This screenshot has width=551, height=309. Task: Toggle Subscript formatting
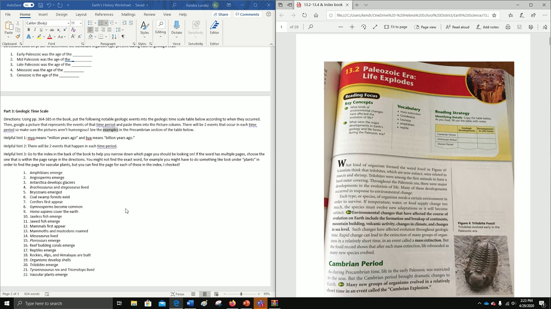[x=59, y=30]
